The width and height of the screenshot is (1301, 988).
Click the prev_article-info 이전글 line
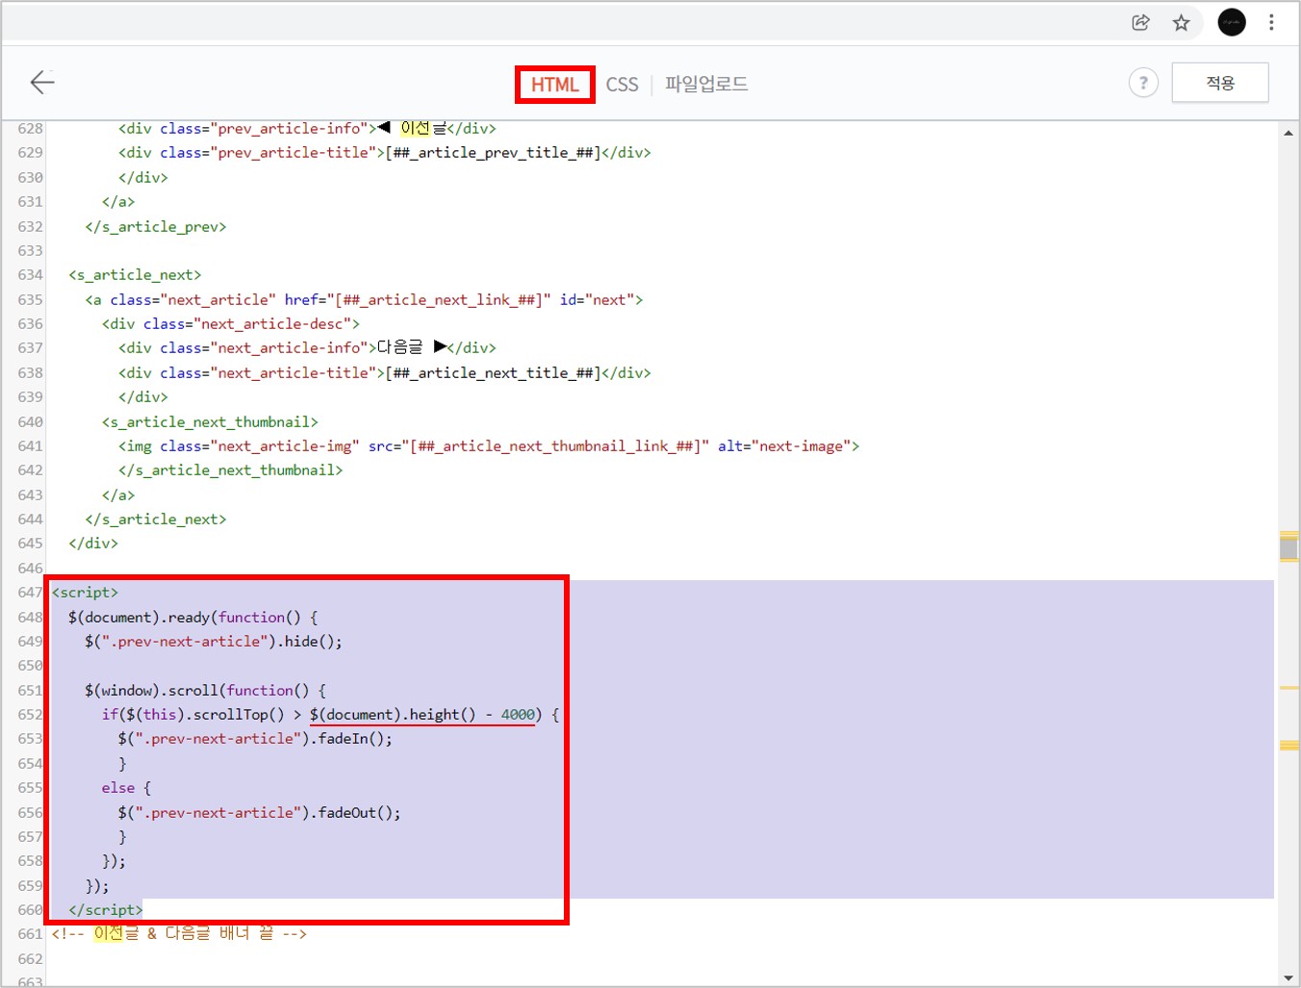click(308, 129)
